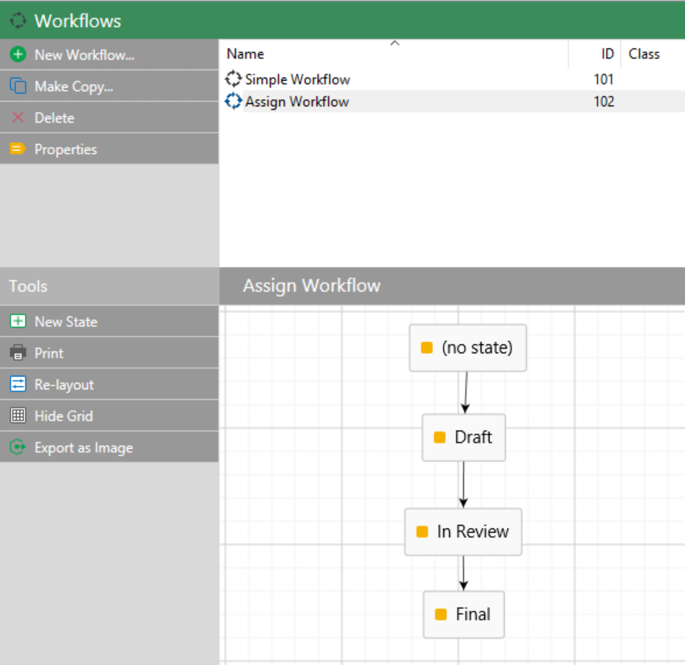Viewport: 685px width, 665px height.
Task: Choose Export as Image label
Action: pyautogui.click(x=84, y=448)
